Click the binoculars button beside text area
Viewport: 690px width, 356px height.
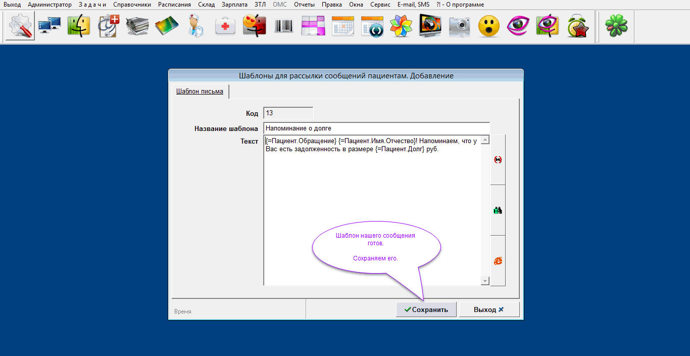pos(498,210)
